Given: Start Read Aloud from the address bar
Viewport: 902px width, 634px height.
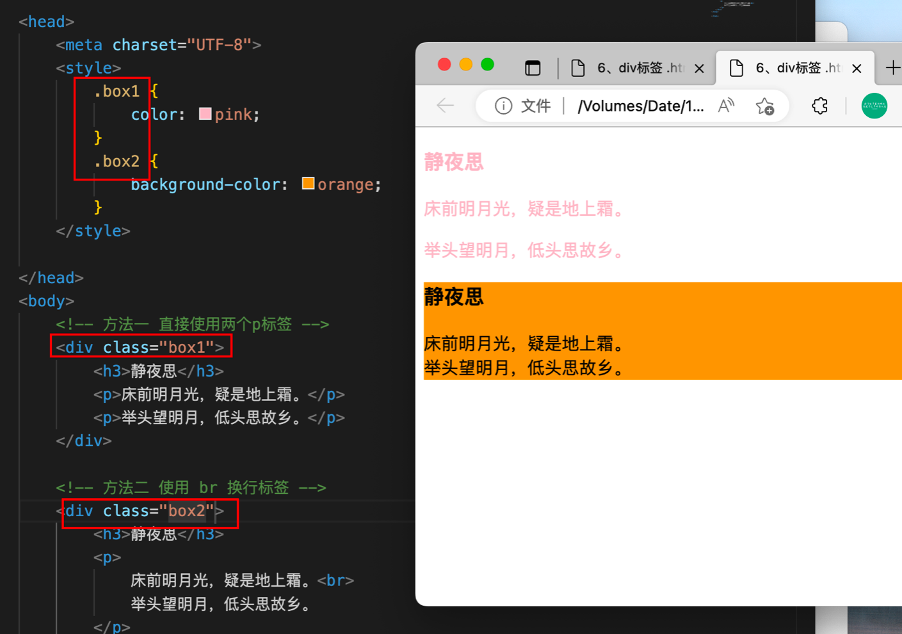Looking at the screenshot, I should coord(726,106).
